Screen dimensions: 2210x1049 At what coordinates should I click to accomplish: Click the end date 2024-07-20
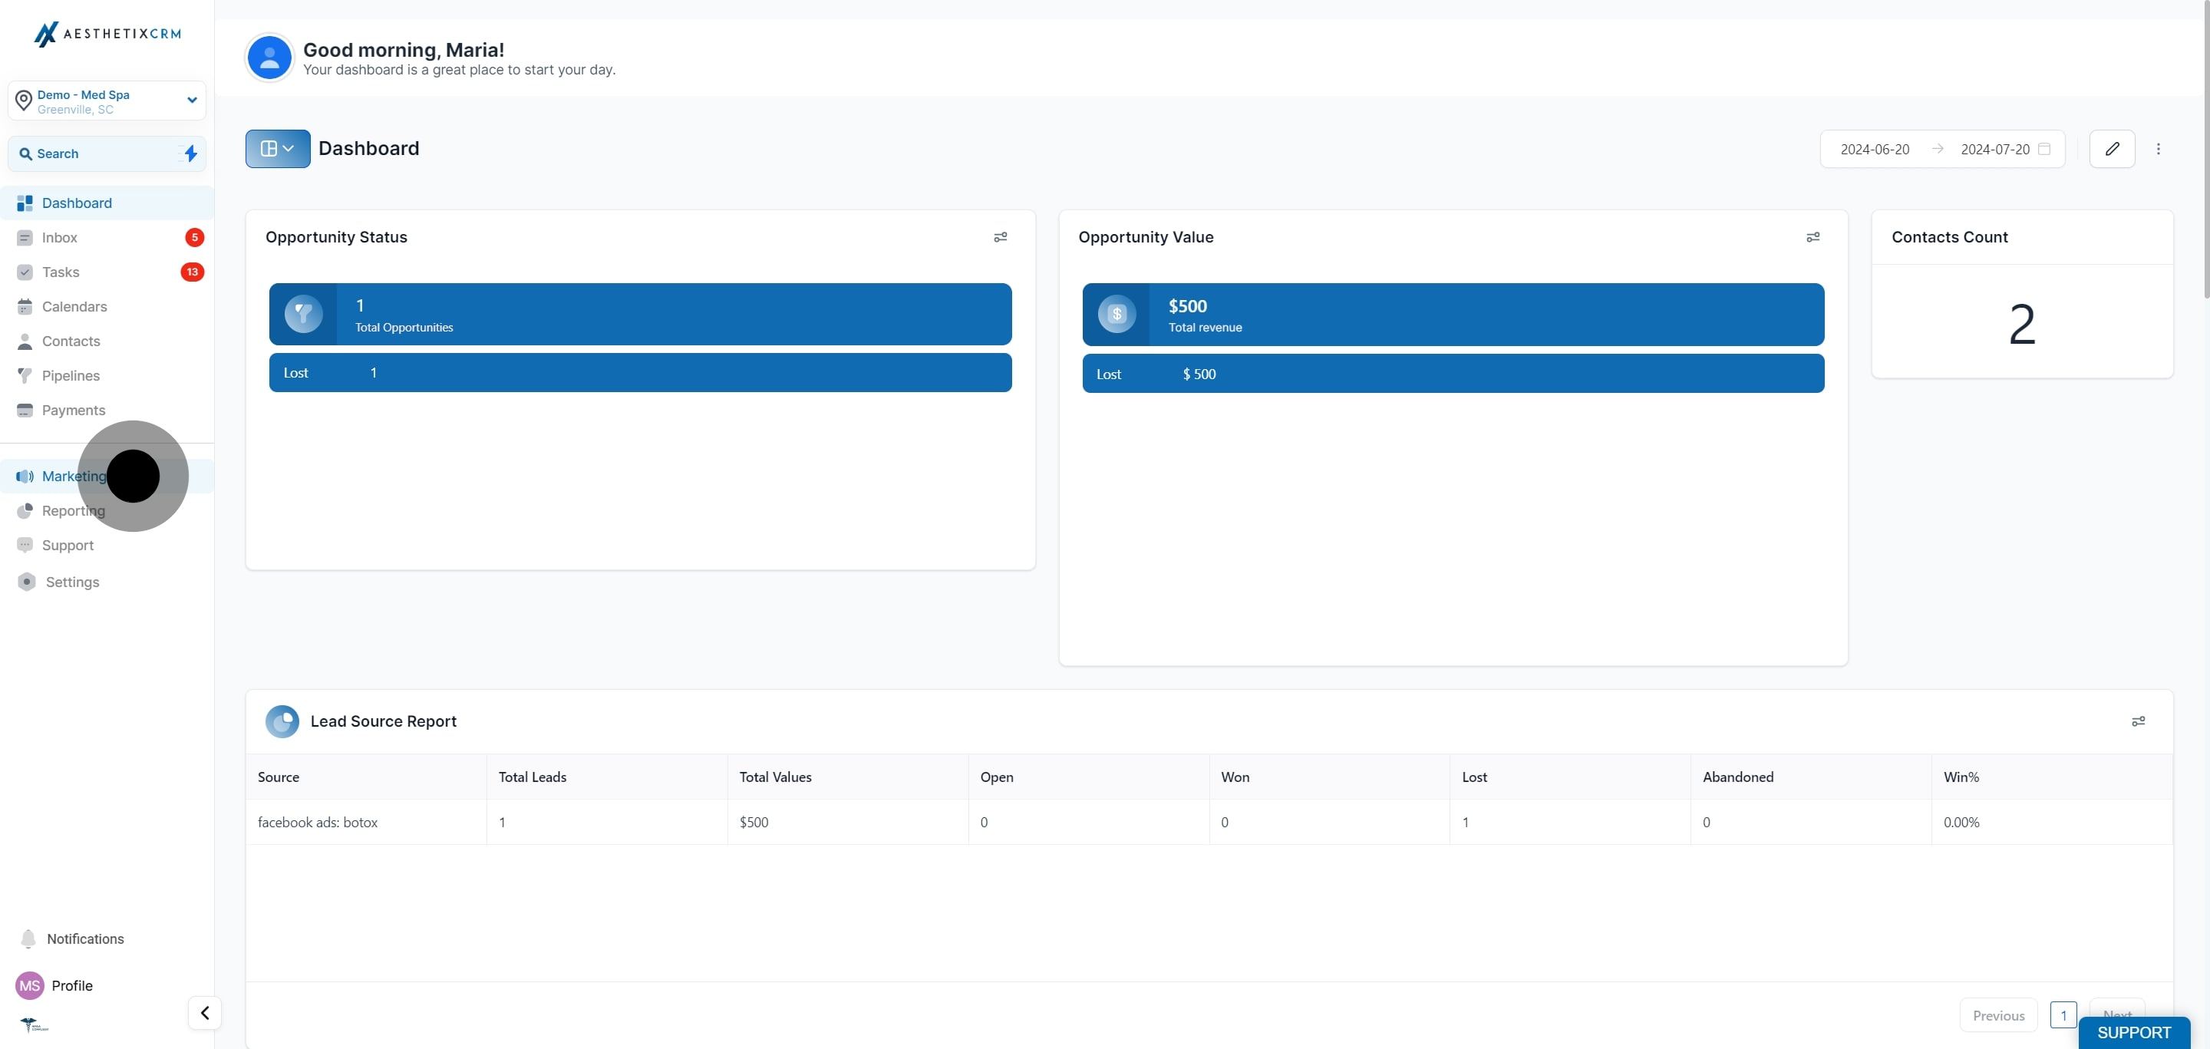[x=1994, y=149]
